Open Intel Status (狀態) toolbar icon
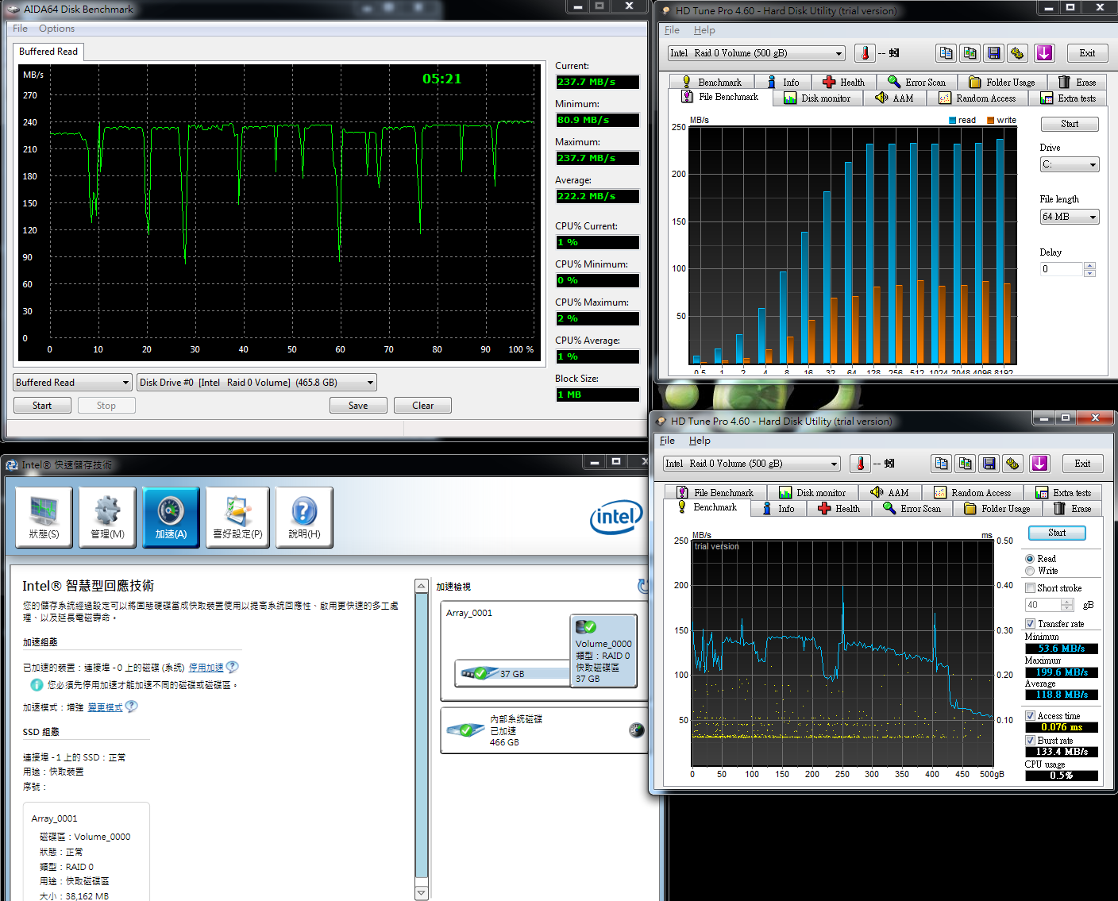The image size is (1118, 901). click(x=44, y=518)
